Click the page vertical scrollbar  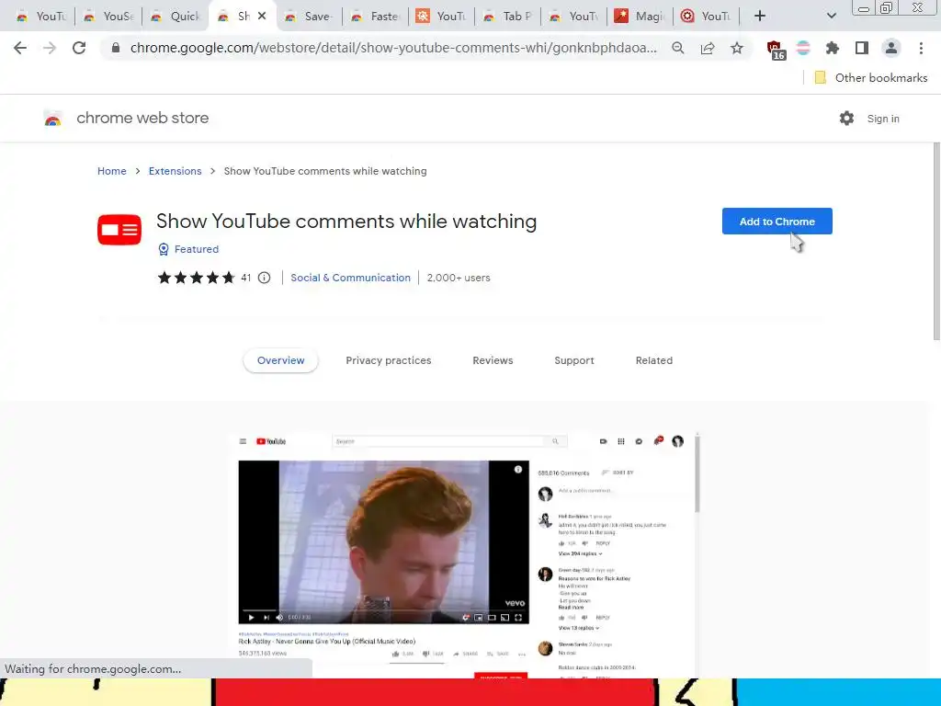[x=936, y=242]
